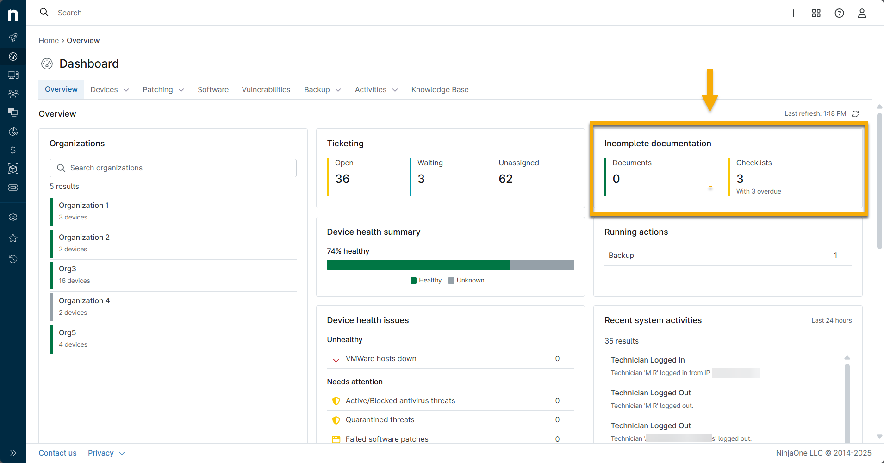Open the star Favorites icon in sidebar
Image resolution: width=884 pixels, height=463 pixels.
click(13, 238)
